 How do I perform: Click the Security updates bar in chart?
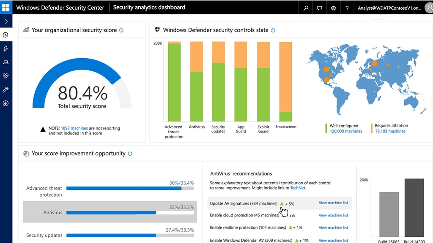point(218,81)
